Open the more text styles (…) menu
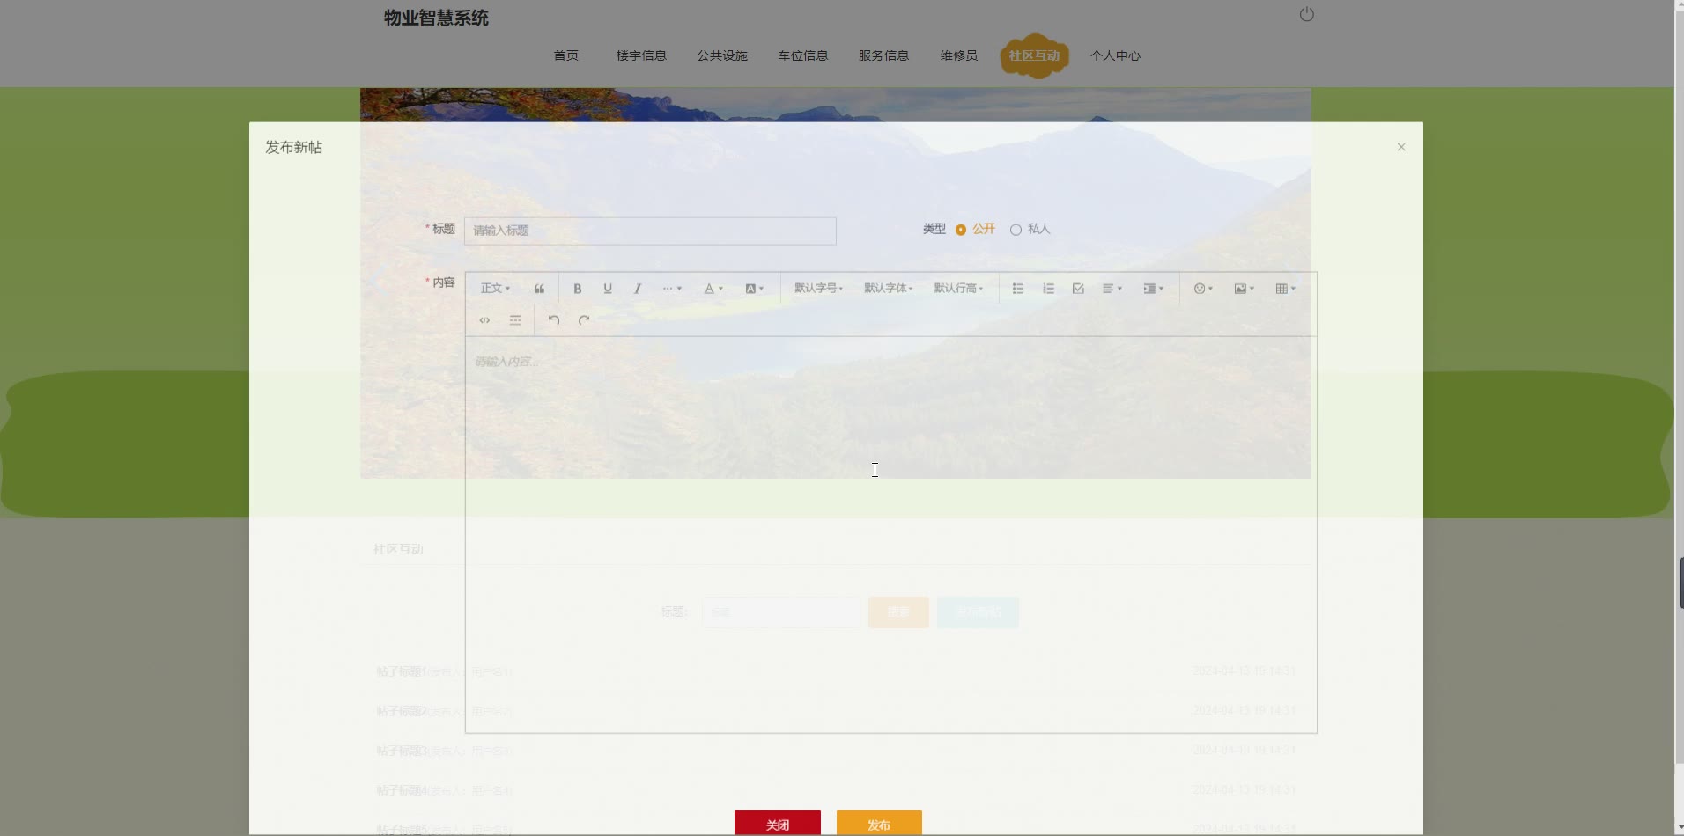This screenshot has width=1684, height=836. click(672, 289)
